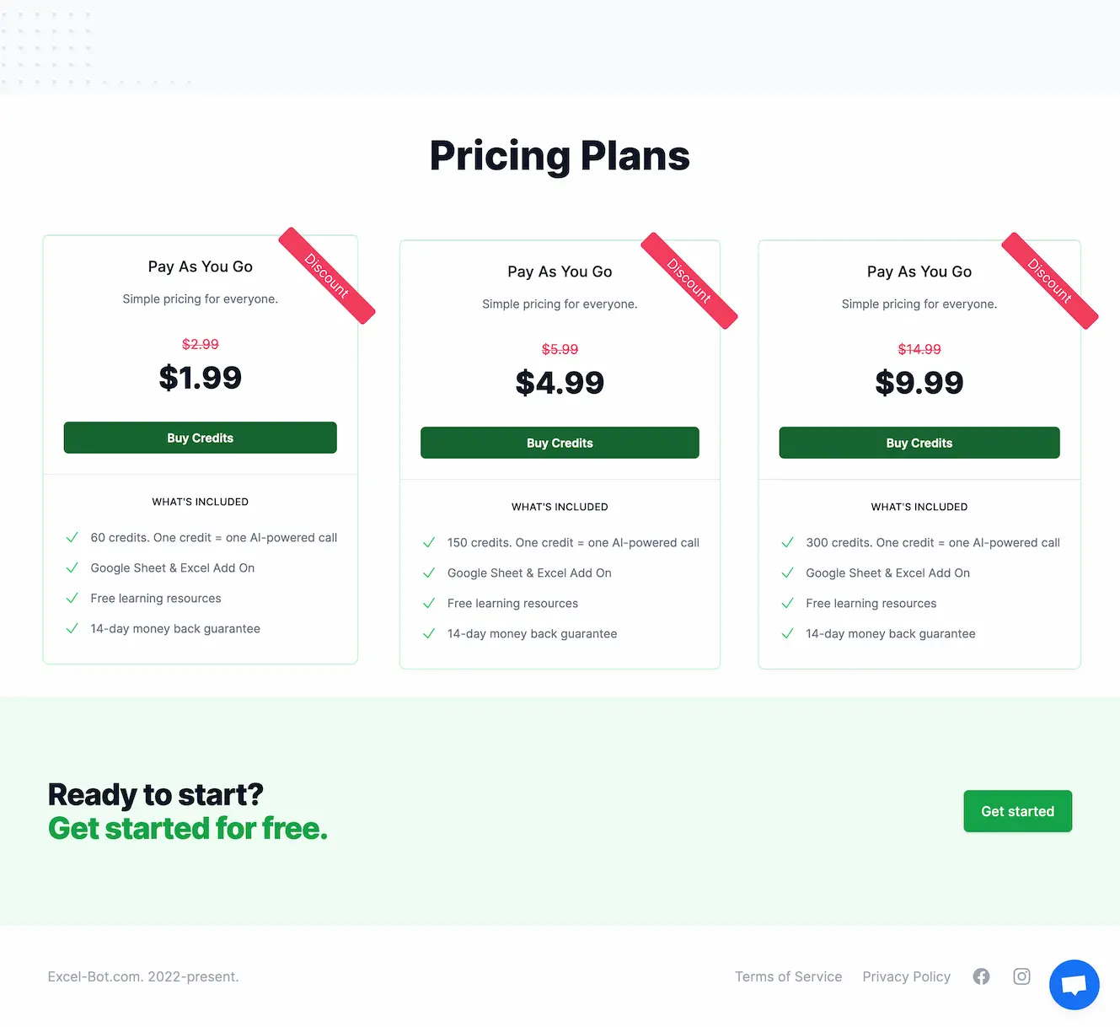Buy Credits for the $9.99 plan
The height and width of the screenshot is (1027, 1120).
919,443
